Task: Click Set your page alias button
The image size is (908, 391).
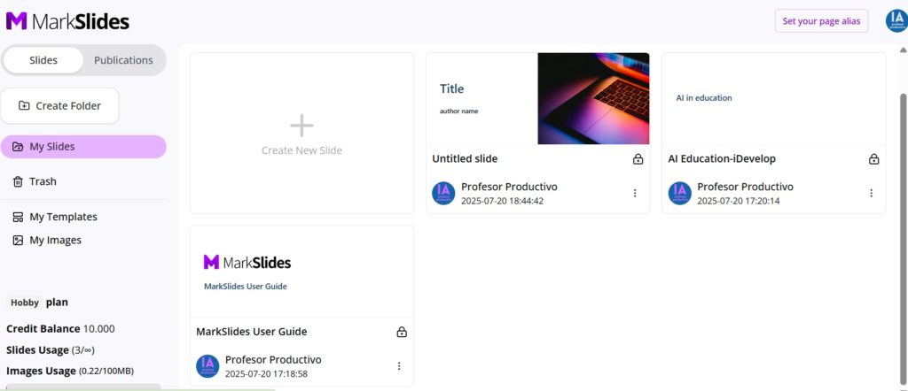Action: 821,21
